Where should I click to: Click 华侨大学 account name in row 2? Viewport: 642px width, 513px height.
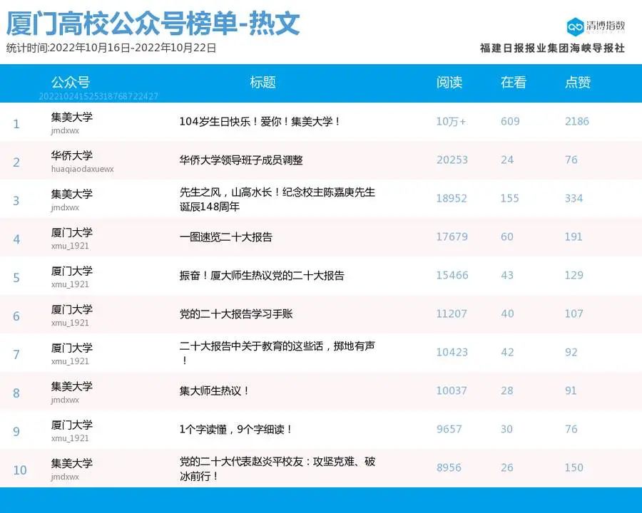(72, 155)
